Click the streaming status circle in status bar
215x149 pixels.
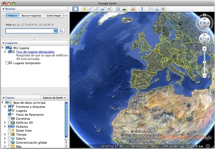208,146
